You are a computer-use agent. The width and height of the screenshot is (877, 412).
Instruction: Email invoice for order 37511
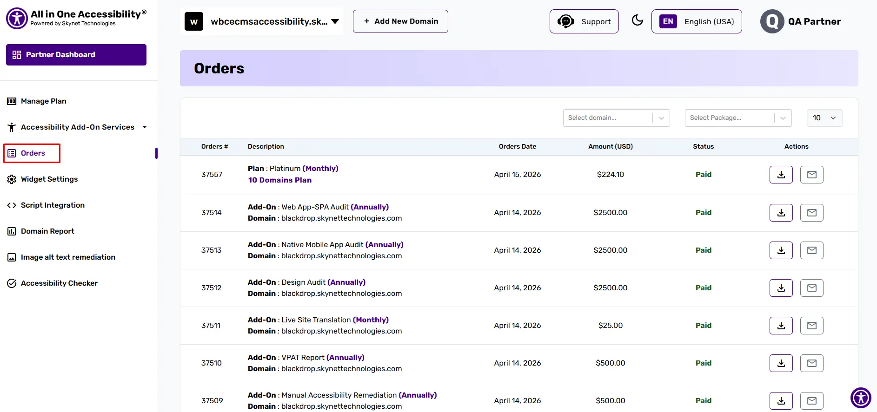812,326
